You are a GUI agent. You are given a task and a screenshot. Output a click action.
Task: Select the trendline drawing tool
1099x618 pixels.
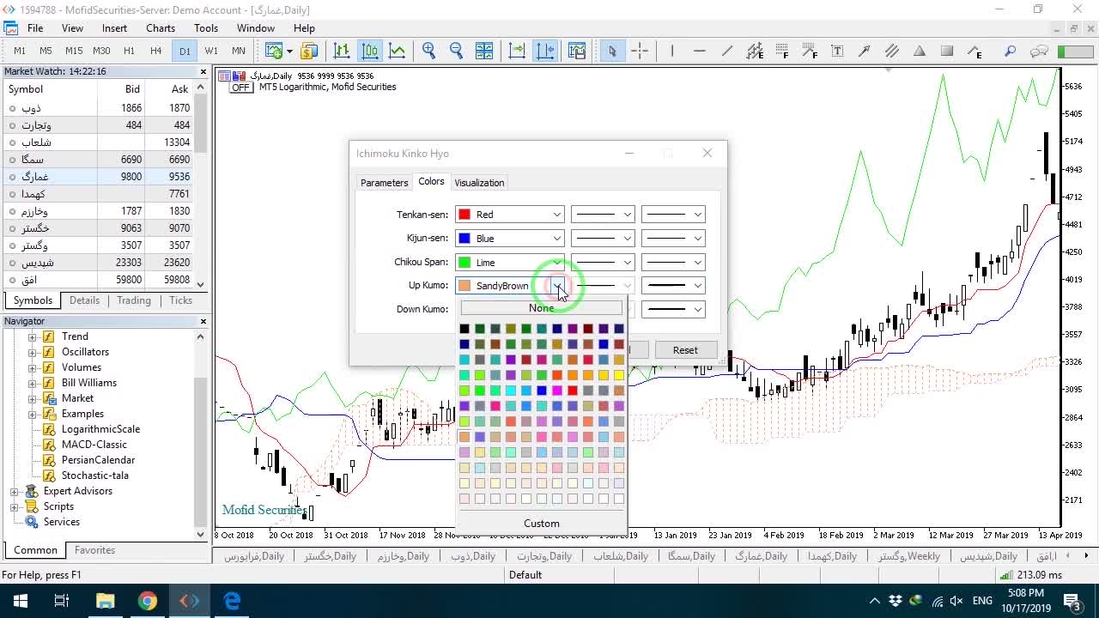pyautogui.click(x=727, y=51)
